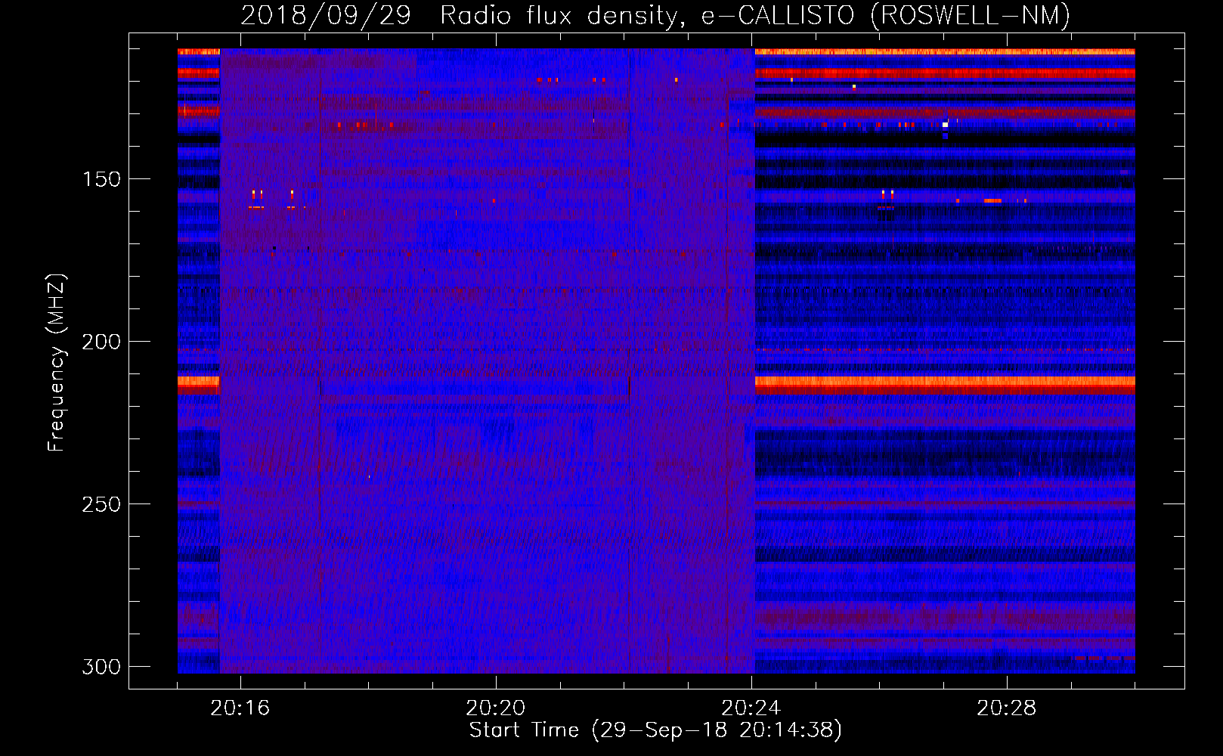Click the plot title "Radio flux density, e-CALLISTO (ROSWELL-NM)"
Viewport: 1223px width, 756px height.
(755, 16)
